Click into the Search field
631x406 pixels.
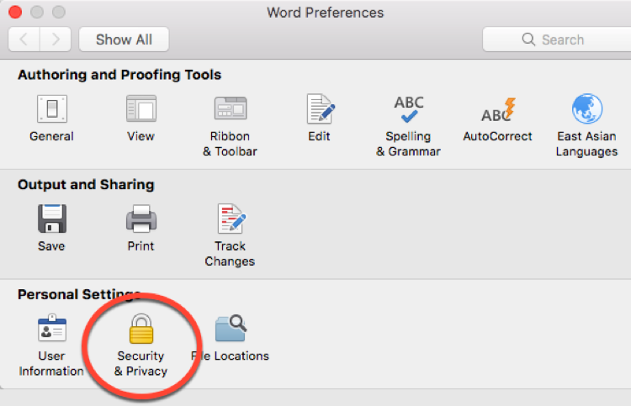(557, 40)
